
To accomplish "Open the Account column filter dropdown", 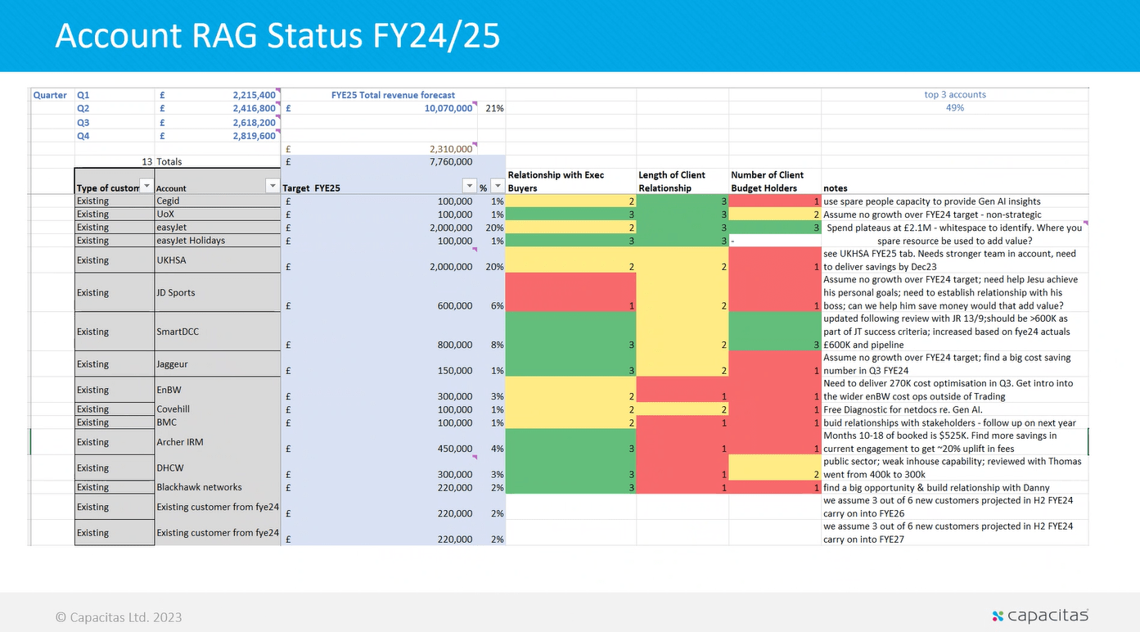I will (273, 187).
